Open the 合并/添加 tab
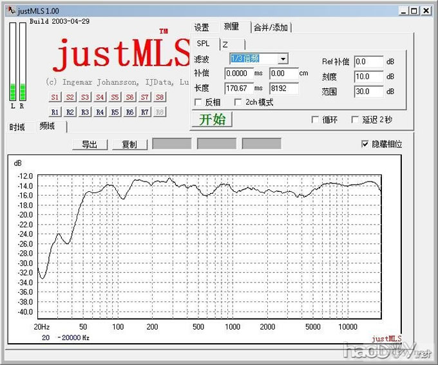The width and height of the screenshot is (438, 365). pyautogui.click(x=271, y=27)
